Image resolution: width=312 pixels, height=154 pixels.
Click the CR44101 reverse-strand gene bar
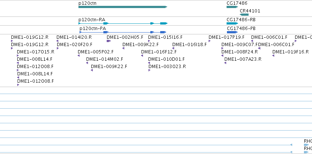point(244,15)
